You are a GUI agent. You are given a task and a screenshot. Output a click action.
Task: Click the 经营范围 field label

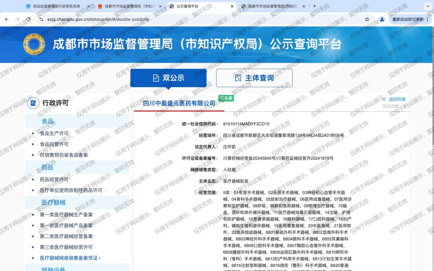click(x=209, y=193)
